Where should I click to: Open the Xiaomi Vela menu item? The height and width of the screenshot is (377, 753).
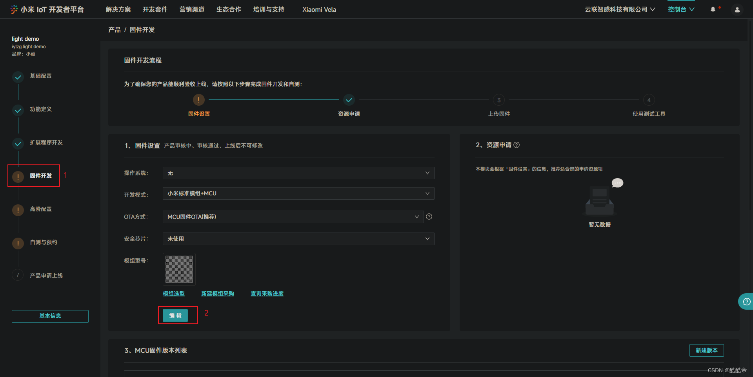click(319, 9)
